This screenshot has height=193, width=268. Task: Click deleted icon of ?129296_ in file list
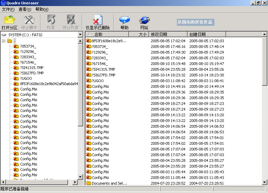89,52
